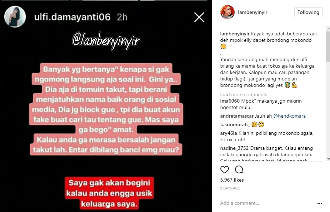Open commenter nadine_3752 profile

point(234,148)
